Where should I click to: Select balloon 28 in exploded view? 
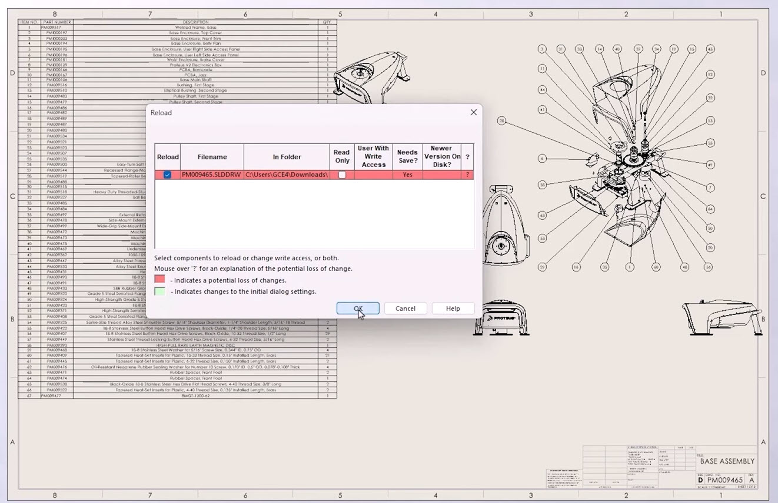pyautogui.click(x=501, y=121)
